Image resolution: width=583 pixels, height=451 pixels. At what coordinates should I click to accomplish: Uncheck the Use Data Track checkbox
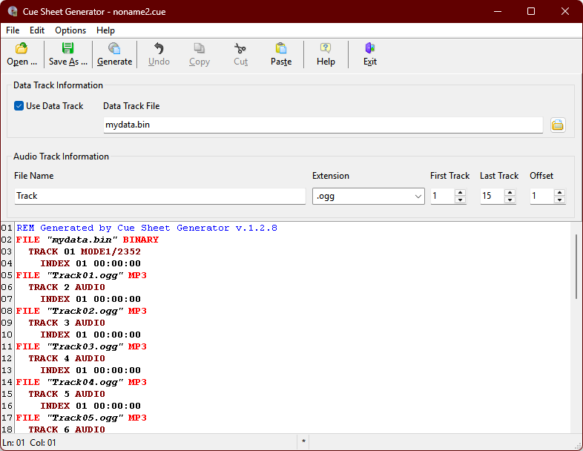[19, 106]
